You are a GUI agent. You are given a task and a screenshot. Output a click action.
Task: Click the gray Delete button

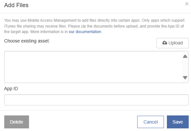17,122
